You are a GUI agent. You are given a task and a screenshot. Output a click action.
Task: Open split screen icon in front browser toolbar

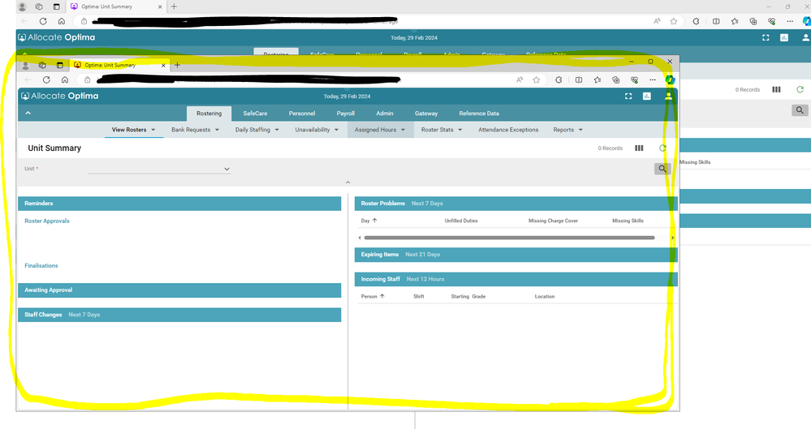pyautogui.click(x=579, y=79)
